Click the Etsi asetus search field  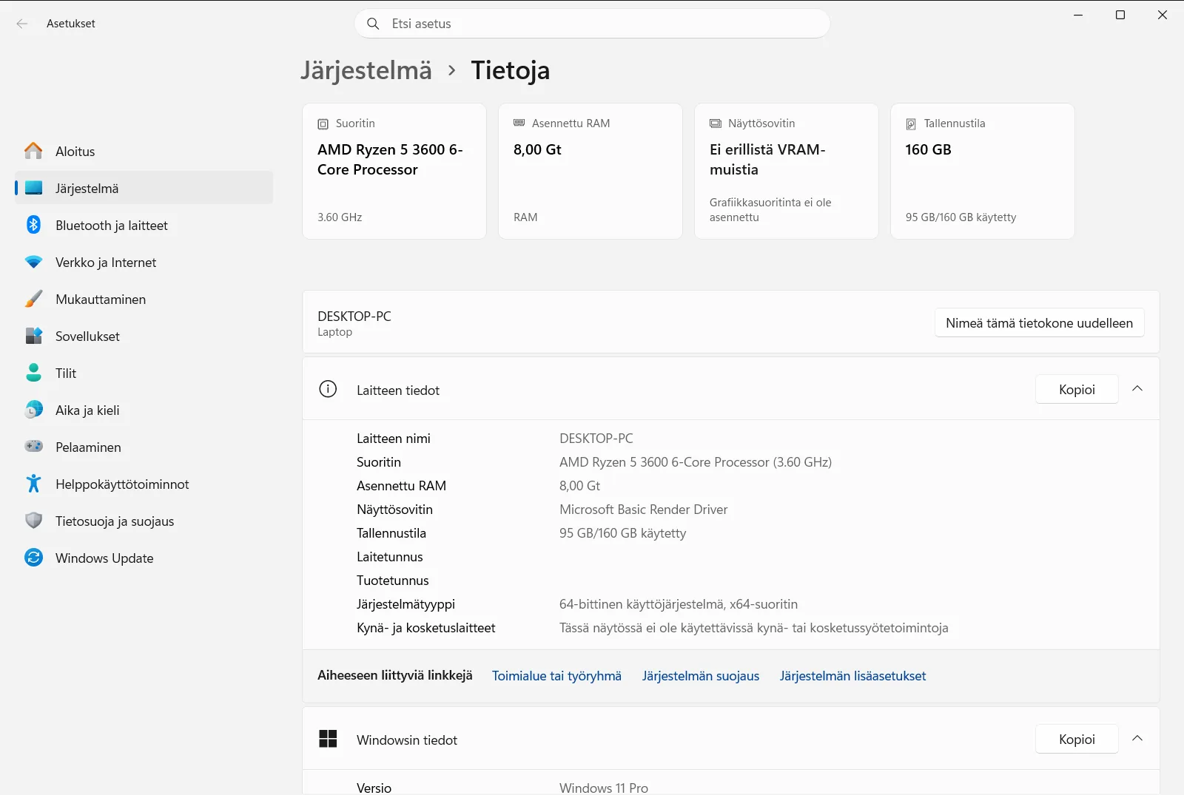pyautogui.click(x=592, y=24)
